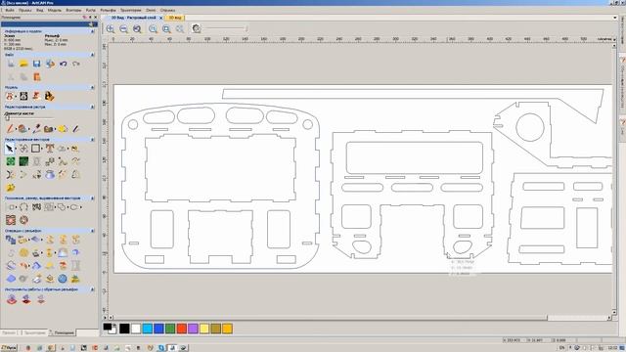The image size is (626, 352).
Task: Pick the green color swatch
Action: click(170, 329)
